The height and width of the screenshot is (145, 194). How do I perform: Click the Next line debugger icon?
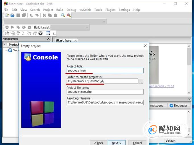(18, 33)
